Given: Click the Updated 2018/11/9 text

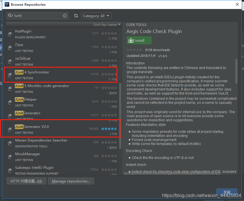Looking at the screenshot, I should click(x=141, y=56).
